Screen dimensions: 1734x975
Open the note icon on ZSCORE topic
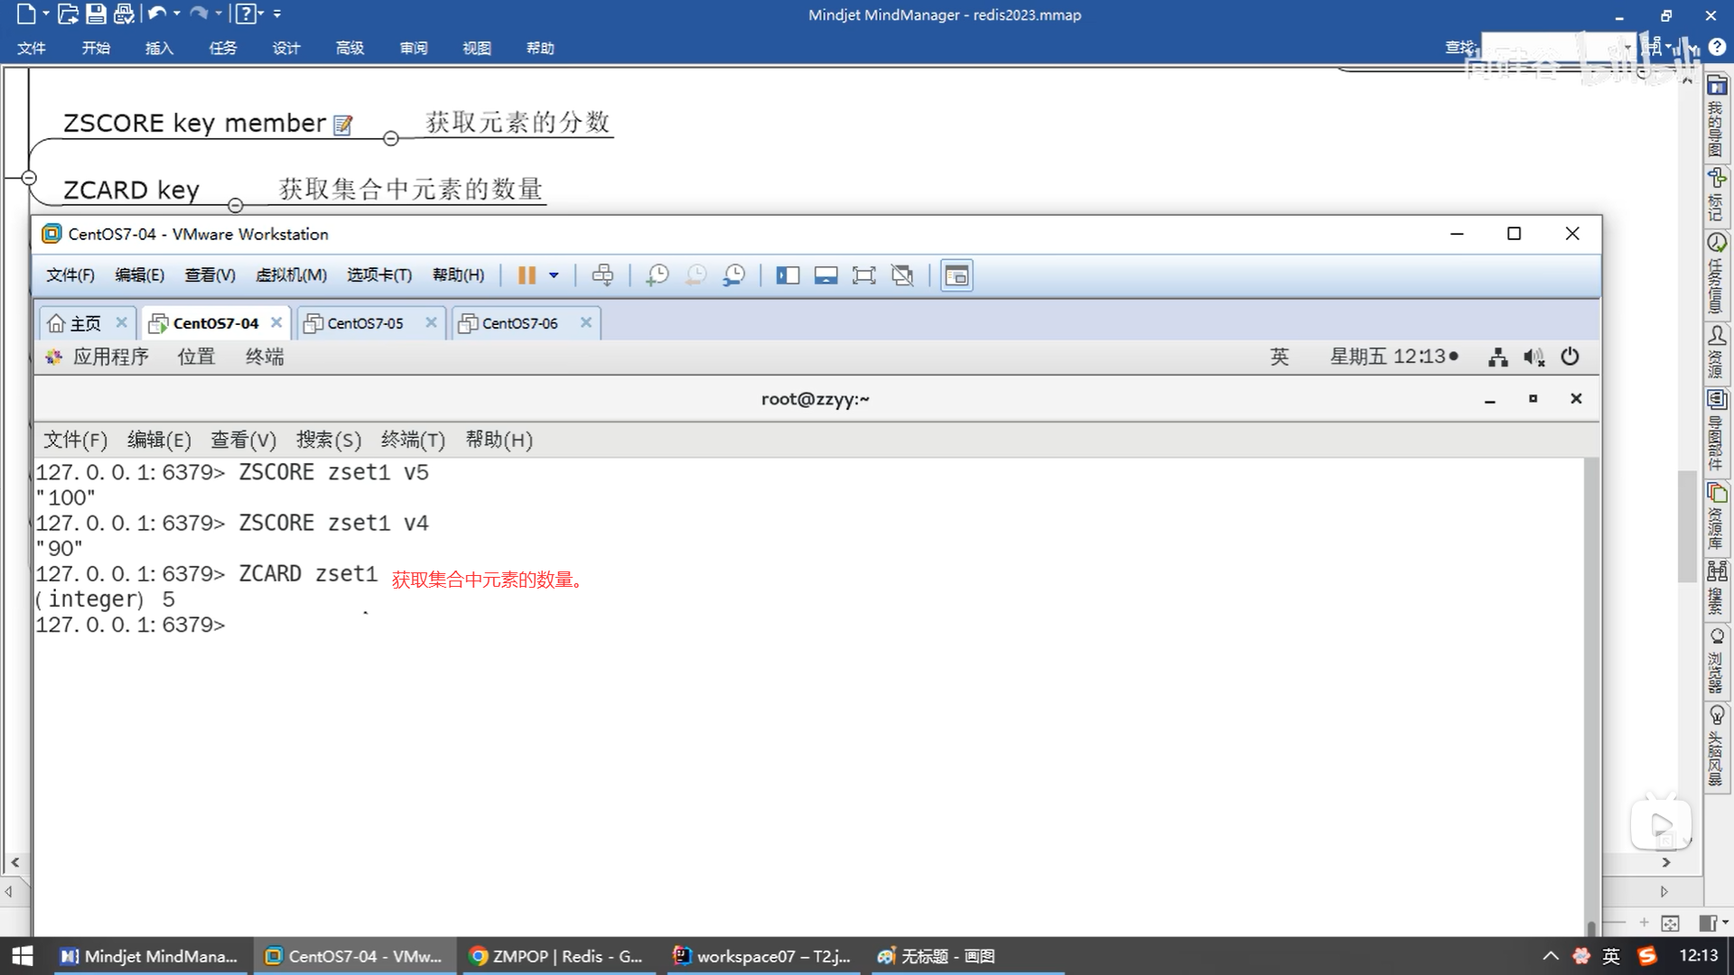coord(342,125)
